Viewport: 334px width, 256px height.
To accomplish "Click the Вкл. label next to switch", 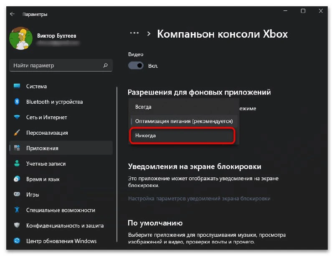I will (153, 66).
